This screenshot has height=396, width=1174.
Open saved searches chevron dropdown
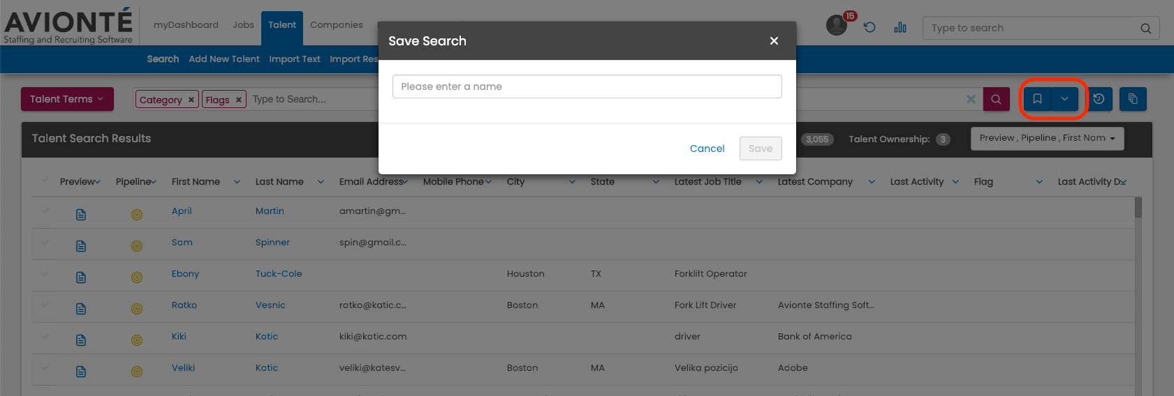1064,99
